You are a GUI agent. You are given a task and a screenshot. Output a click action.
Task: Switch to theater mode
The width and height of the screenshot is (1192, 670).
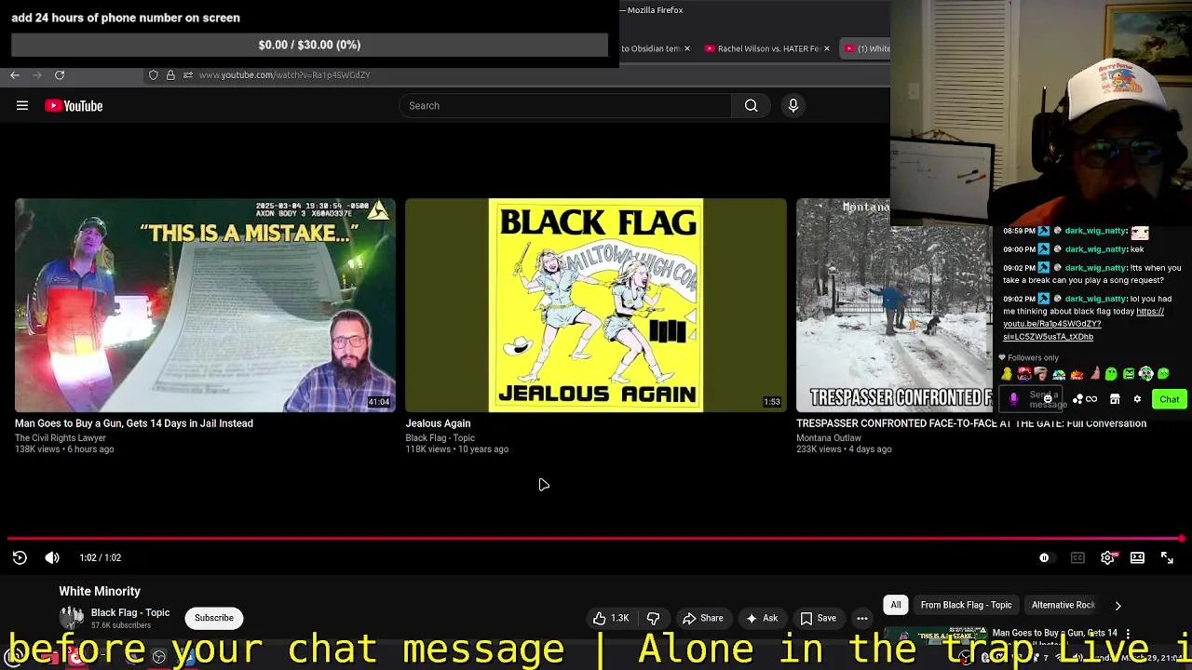[1137, 557]
